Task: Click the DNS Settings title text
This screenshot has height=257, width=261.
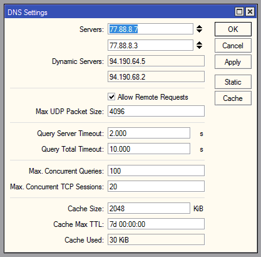Action: coord(28,13)
